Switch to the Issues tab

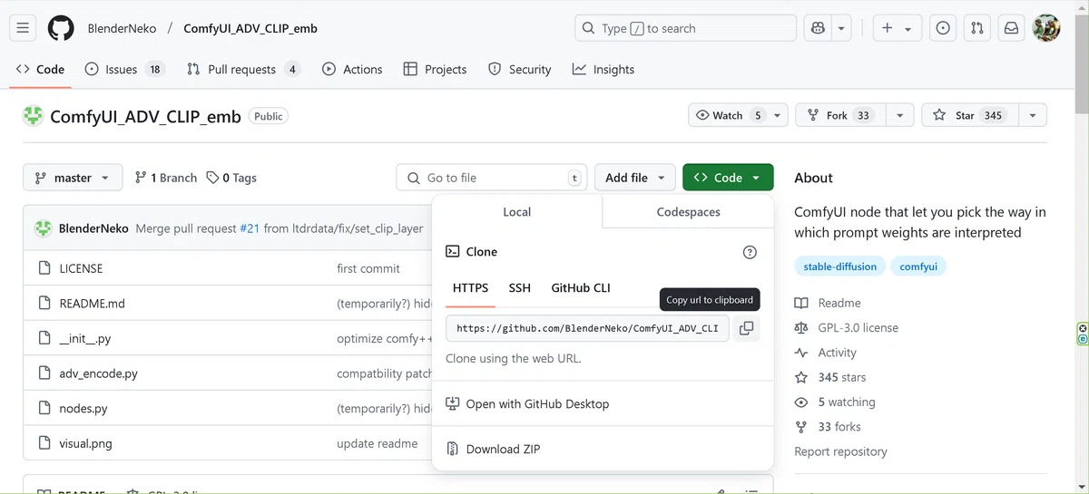click(124, 69)
